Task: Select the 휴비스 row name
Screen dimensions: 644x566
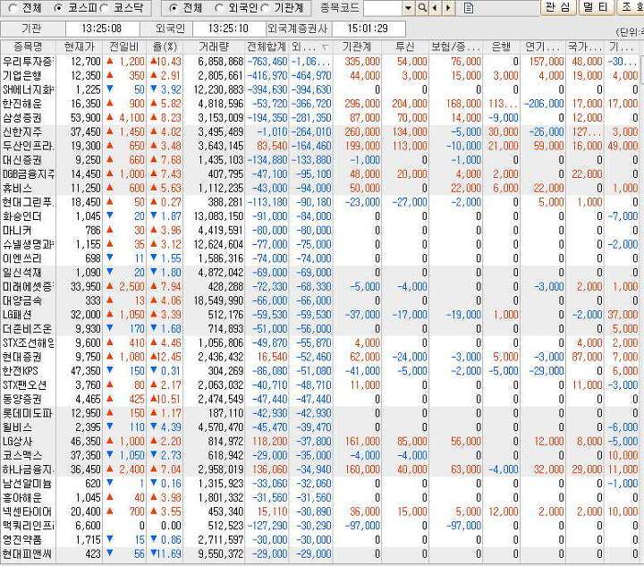Action: click(x=17, y=188)
